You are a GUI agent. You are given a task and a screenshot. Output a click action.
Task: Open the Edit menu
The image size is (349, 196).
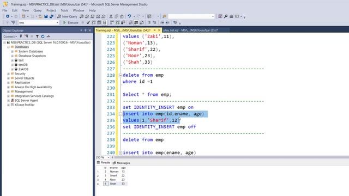point(15,10)
